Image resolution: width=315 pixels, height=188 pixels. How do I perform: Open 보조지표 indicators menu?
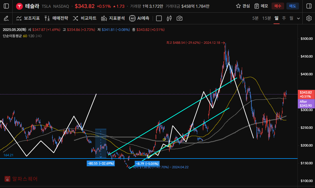[28, 18]
